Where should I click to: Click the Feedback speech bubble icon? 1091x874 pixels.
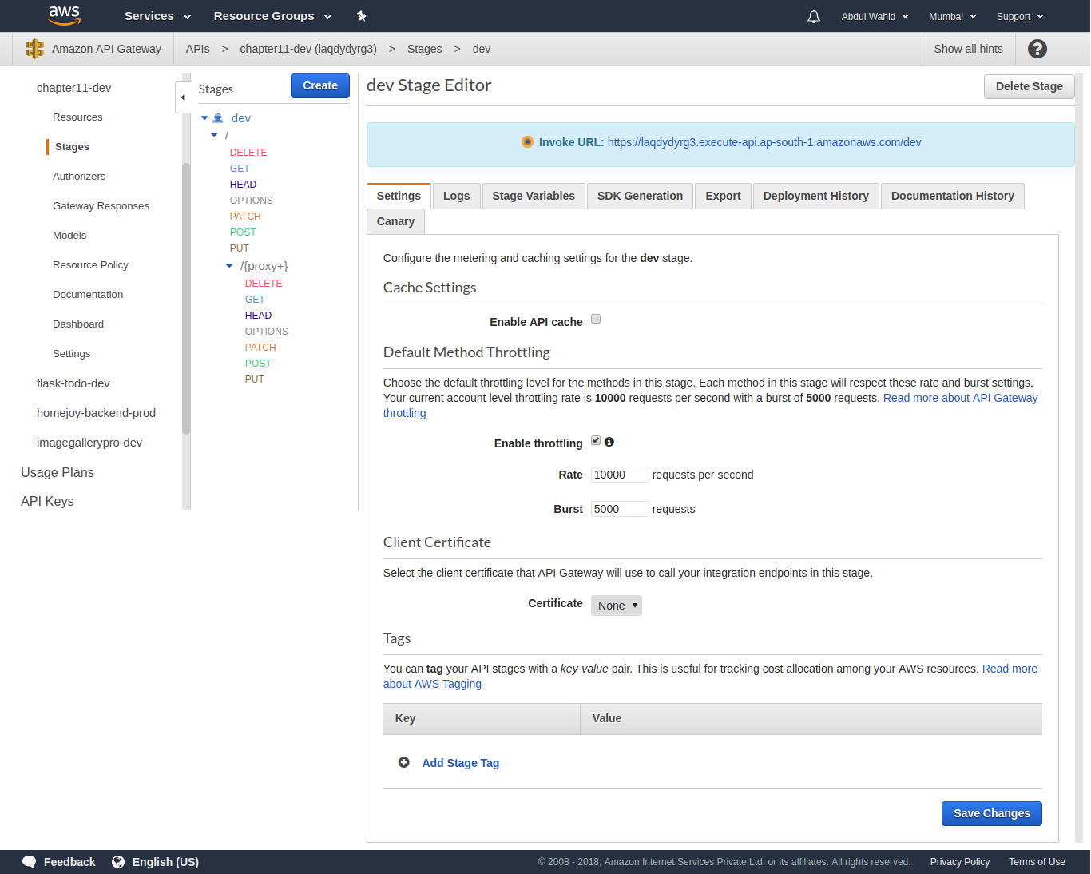pyautogui.click(x=30, y=862)
